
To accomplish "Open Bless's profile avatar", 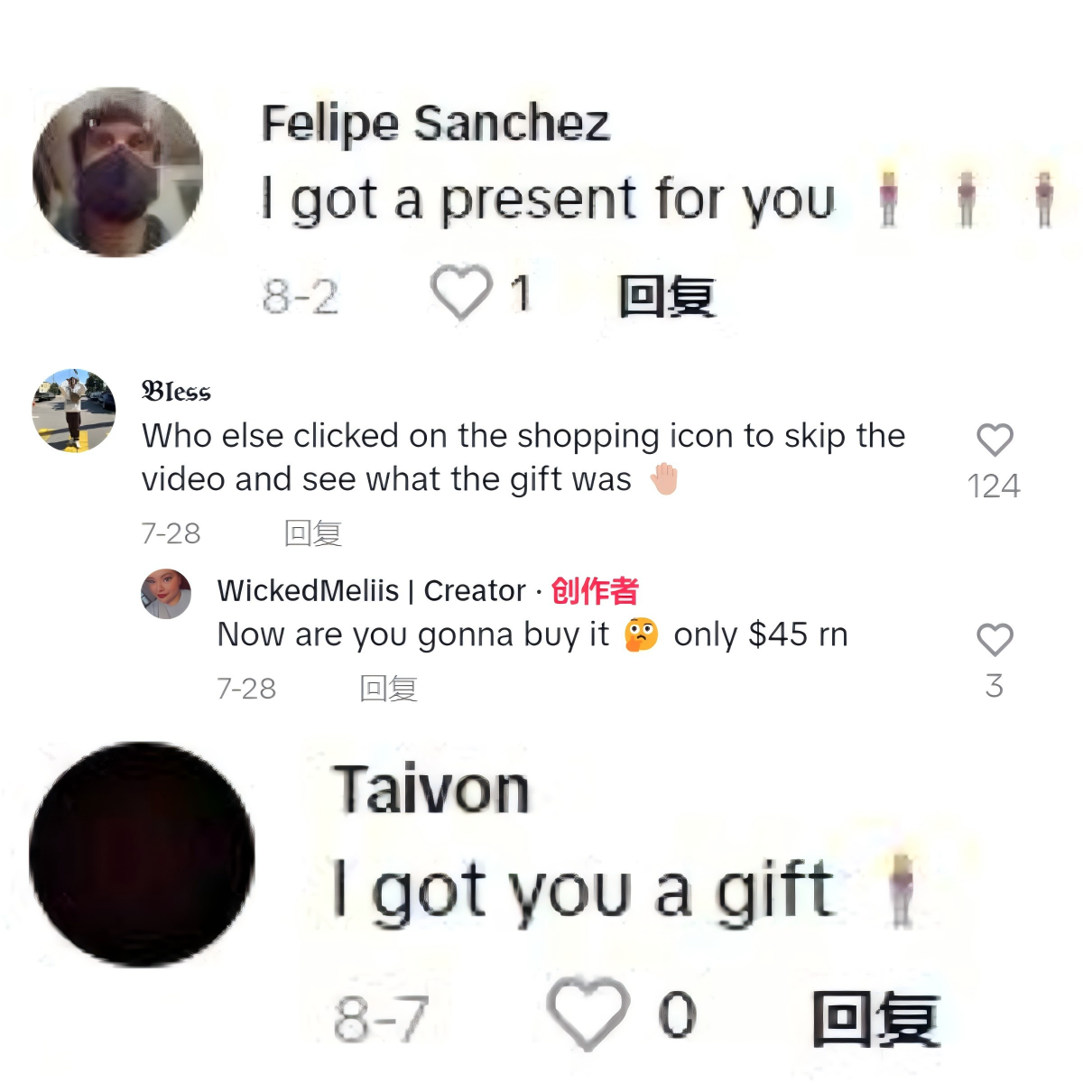I will [x=74, y=410].
